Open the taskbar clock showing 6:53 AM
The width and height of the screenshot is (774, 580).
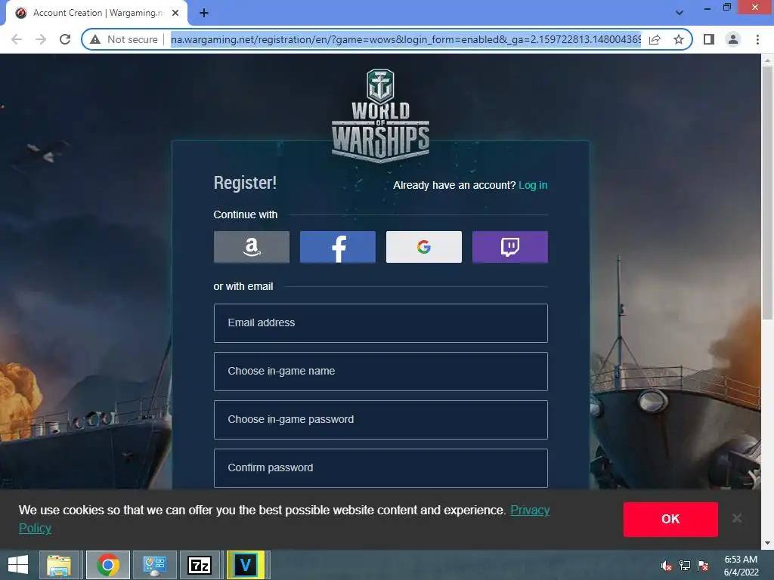[741, 566]
